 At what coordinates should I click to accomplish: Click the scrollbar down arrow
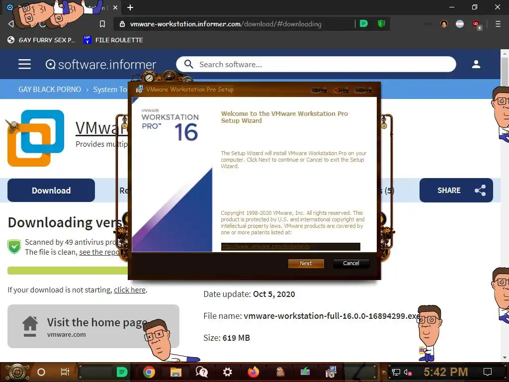tap(505, 358)
